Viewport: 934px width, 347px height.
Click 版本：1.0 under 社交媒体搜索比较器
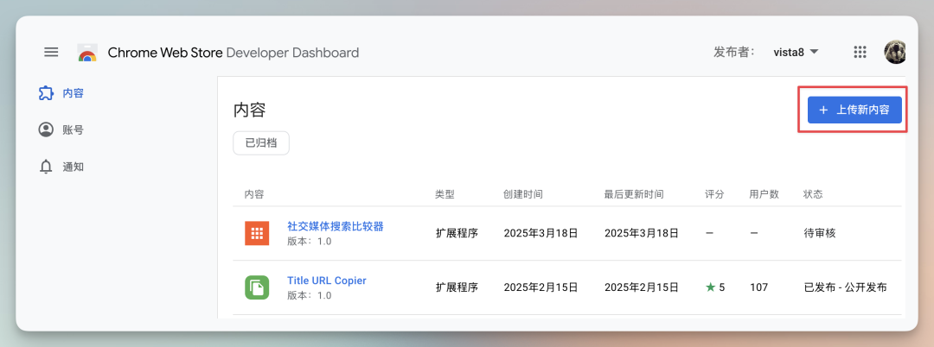[x=309, y=241]
